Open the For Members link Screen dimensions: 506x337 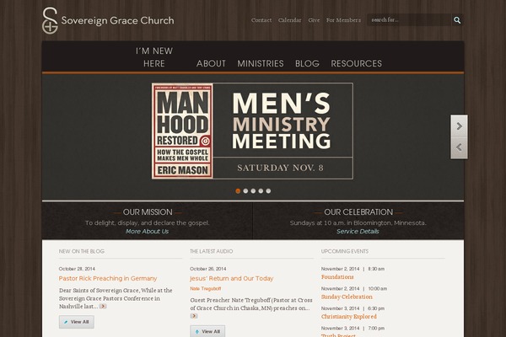(x=343, y=20)
